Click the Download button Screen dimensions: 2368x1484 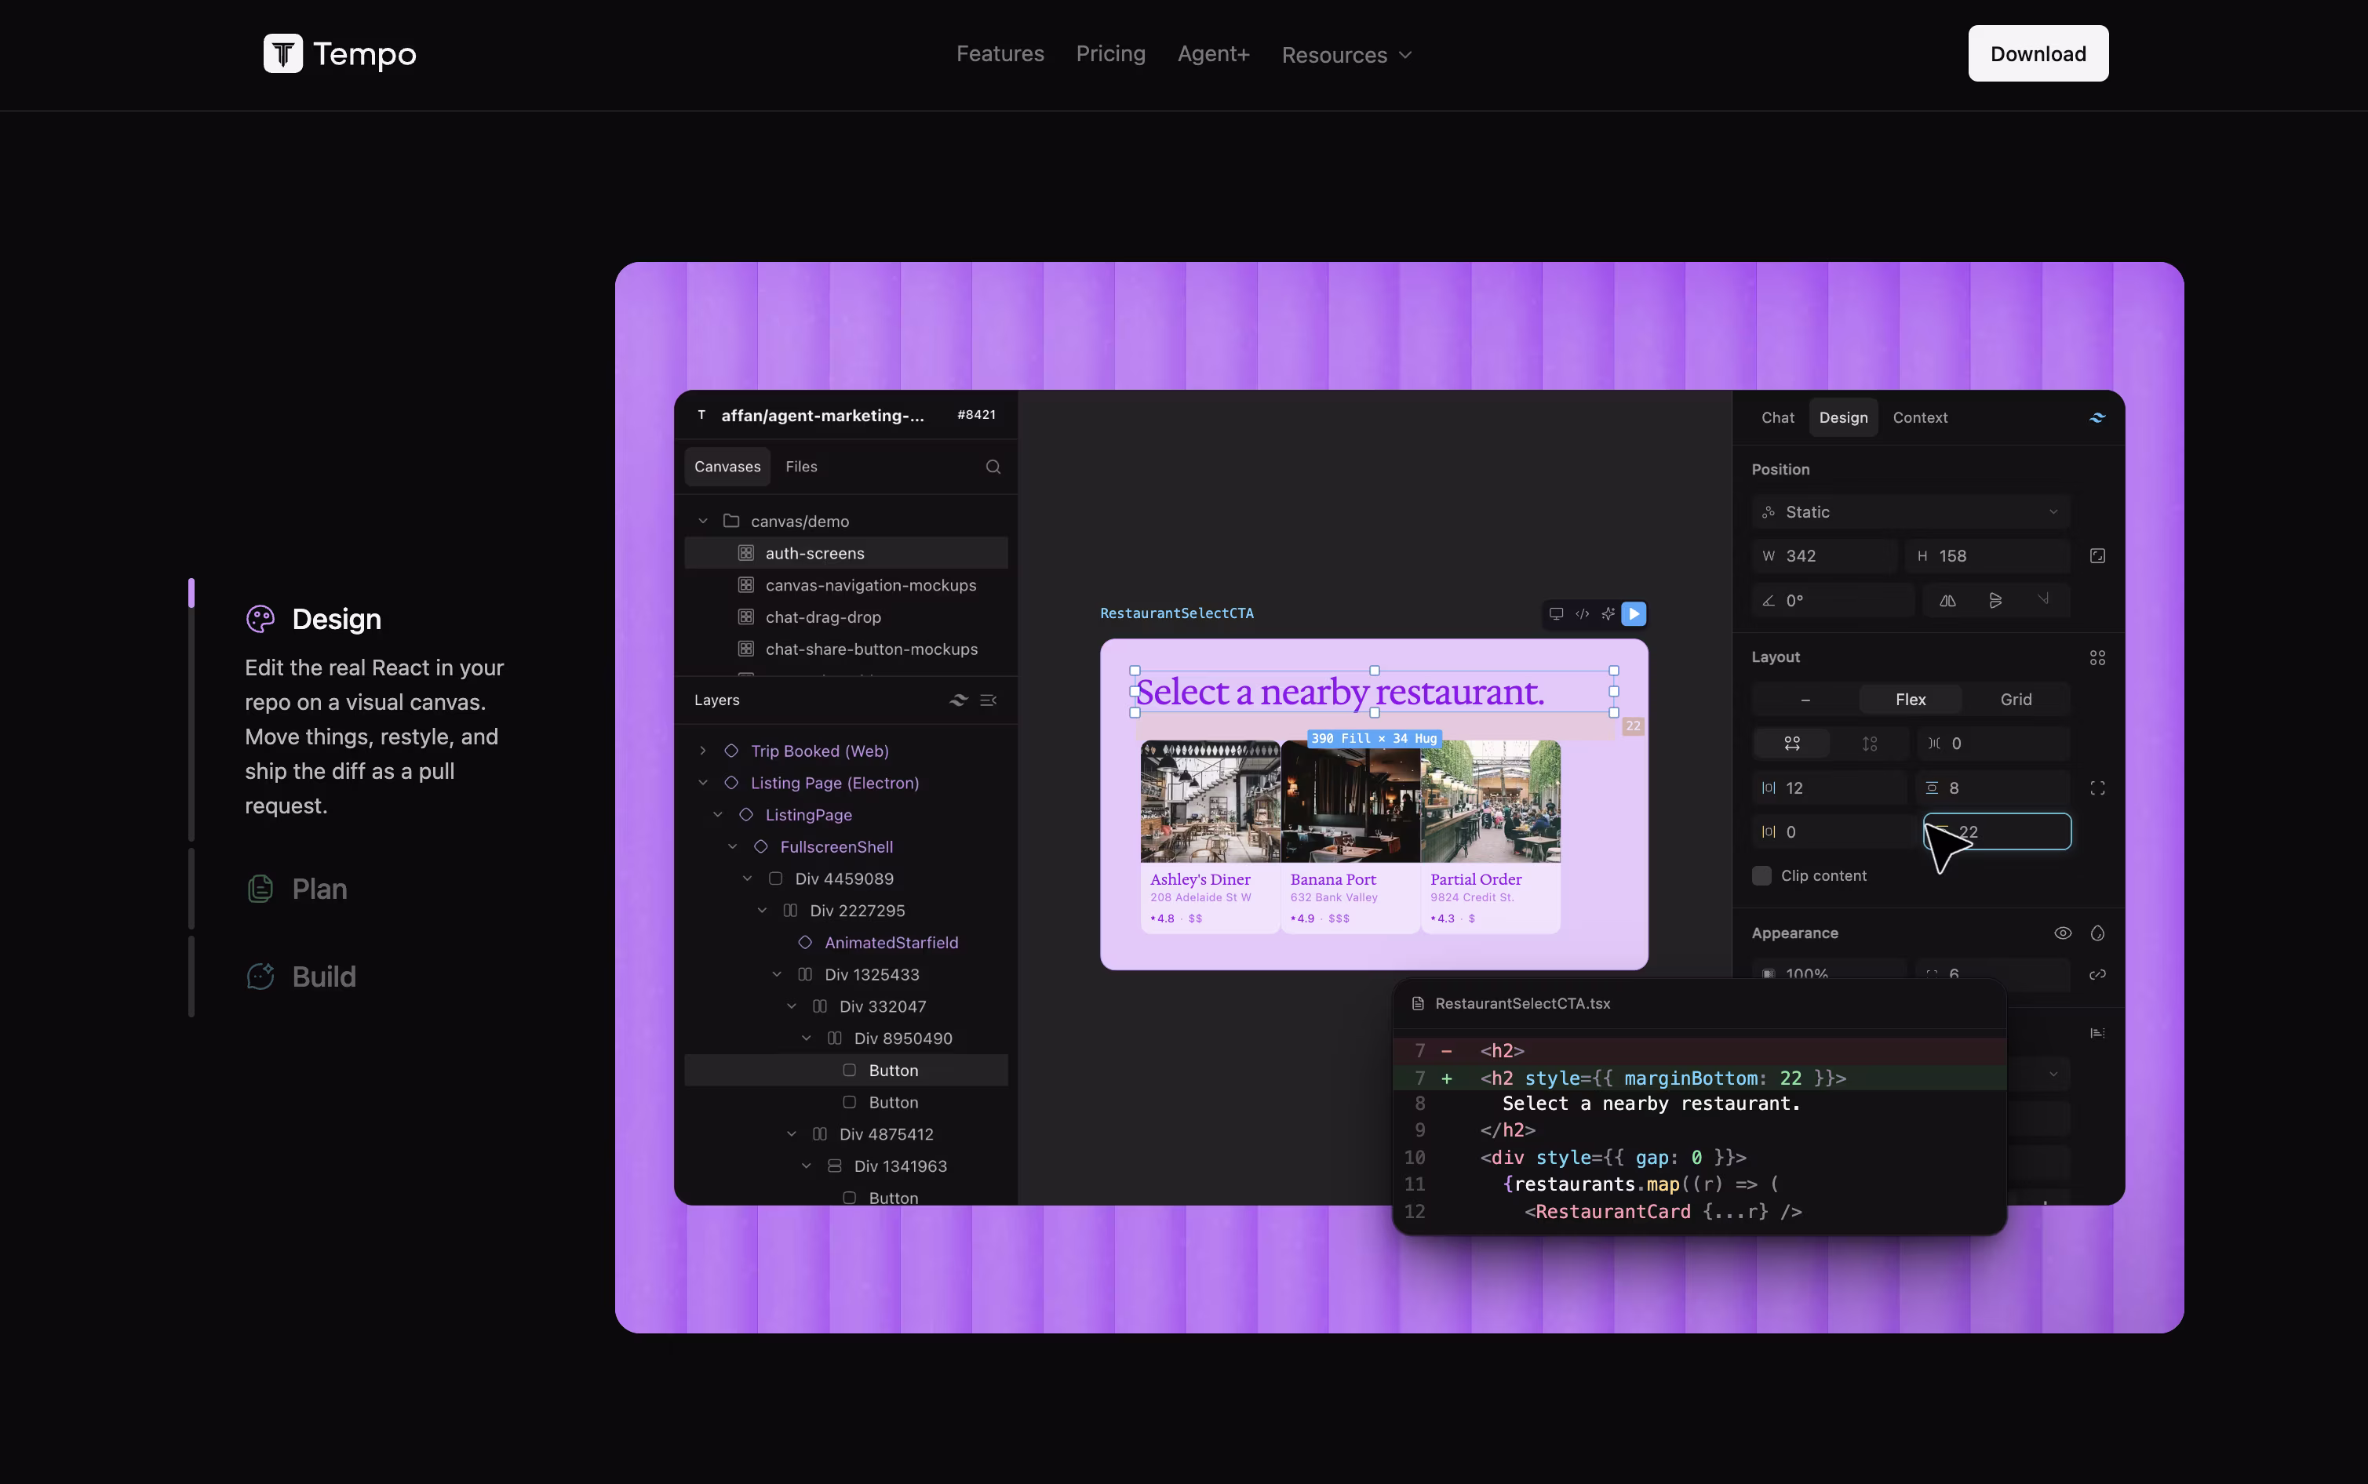point(2038,53)
